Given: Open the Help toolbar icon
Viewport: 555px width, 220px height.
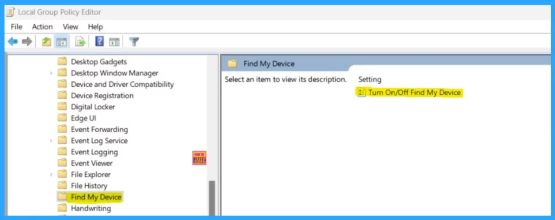Looking at the screenshot, I should [x=100, y=42].
